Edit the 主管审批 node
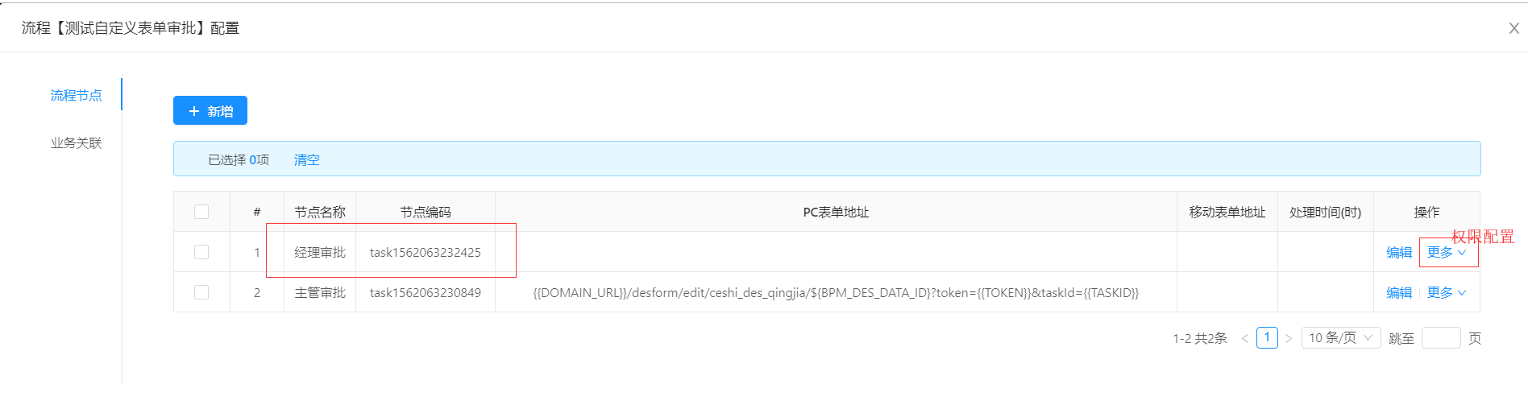The width and height of the screenshot is (1528, 413). click(1399, 292)
